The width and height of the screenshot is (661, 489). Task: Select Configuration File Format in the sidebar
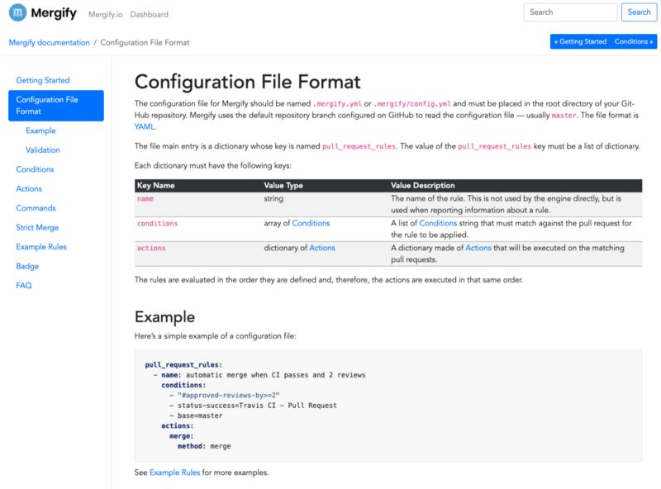point(48,106)
